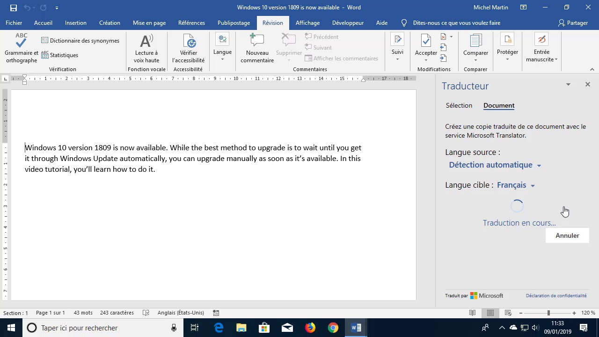Click the 120 % zoom level

[x=588, y=313]
